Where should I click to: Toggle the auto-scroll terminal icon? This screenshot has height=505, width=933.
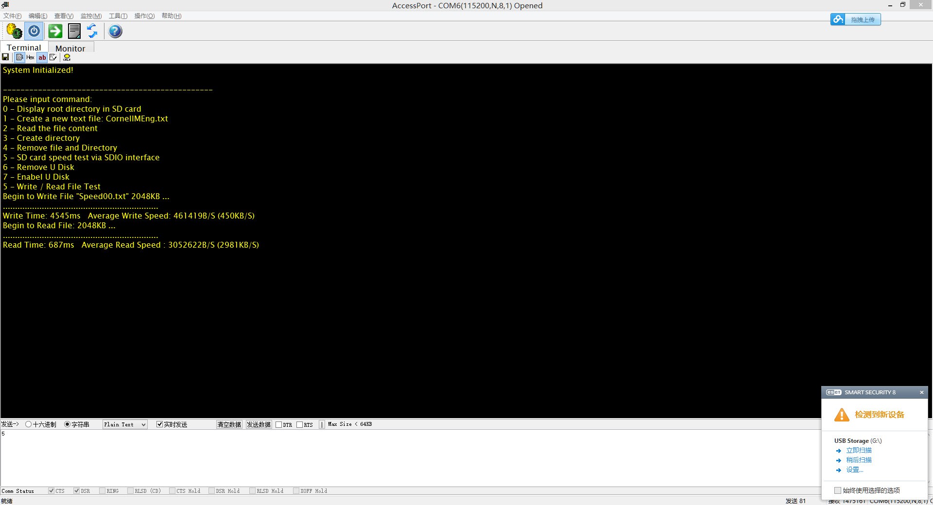pos(19,57)
